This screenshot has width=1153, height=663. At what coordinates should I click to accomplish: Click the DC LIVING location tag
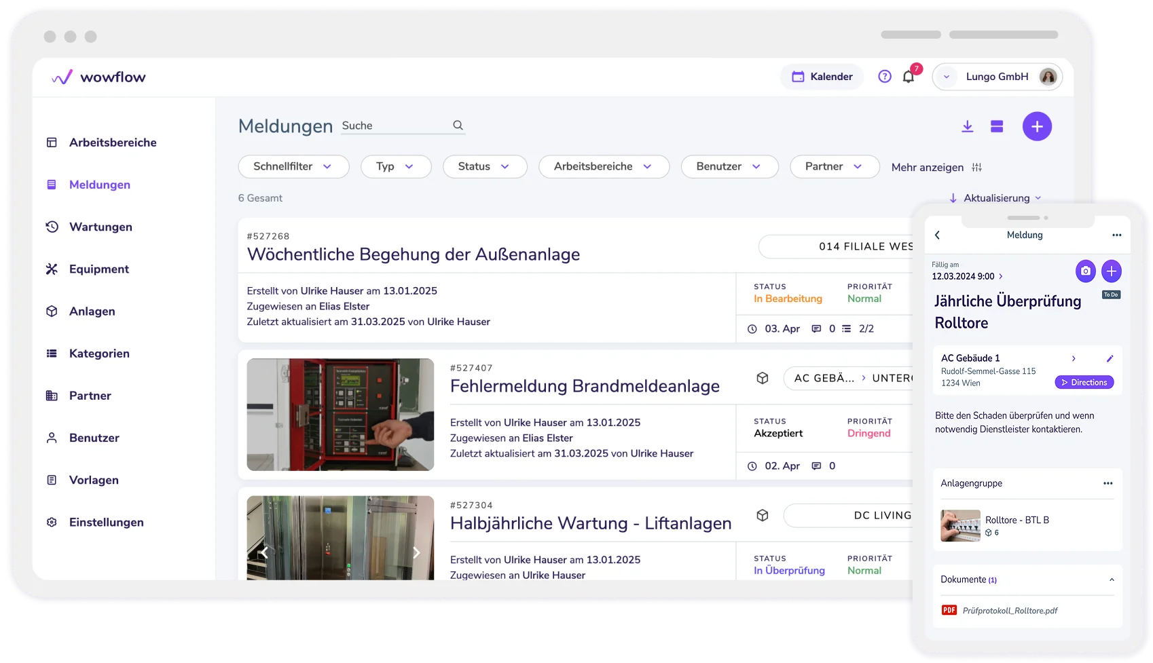(x=849, y=515)
